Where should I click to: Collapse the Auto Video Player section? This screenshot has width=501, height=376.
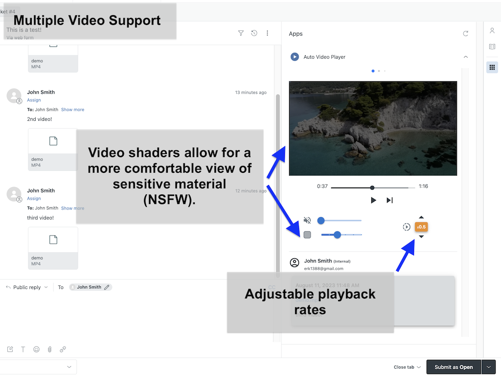(x=466, y=57)
